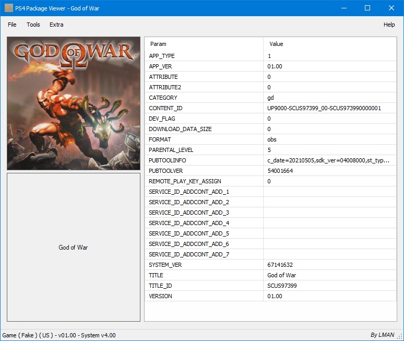Click the God of War title panel

[x=74, y=247]
